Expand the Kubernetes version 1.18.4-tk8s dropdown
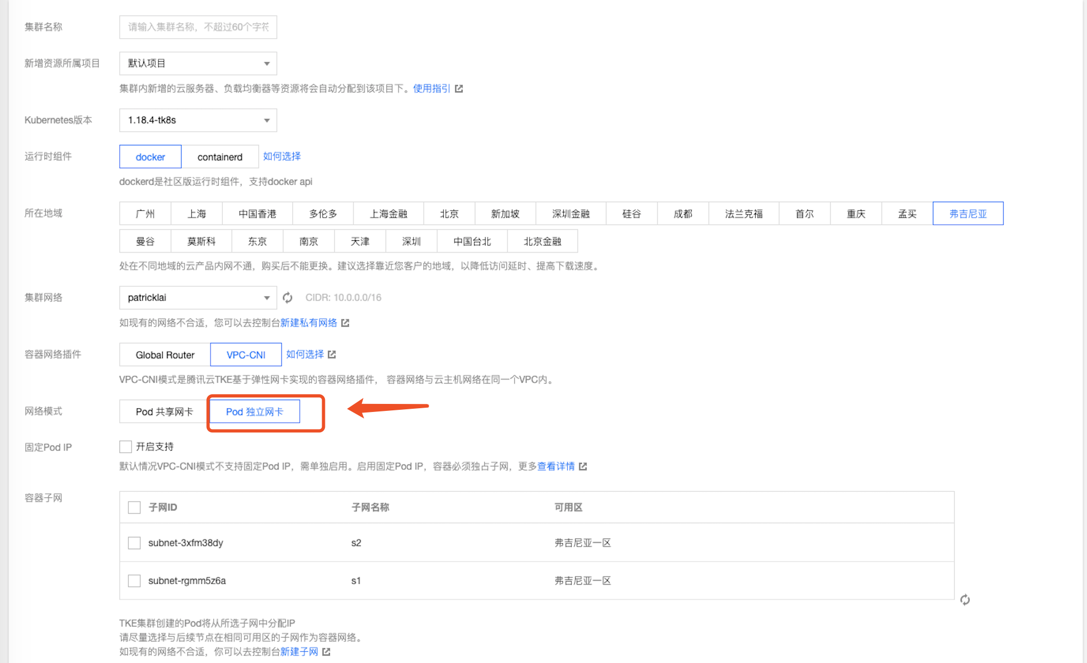The height and width of the screenshot is (663, 1087). [x=198, y=120]
